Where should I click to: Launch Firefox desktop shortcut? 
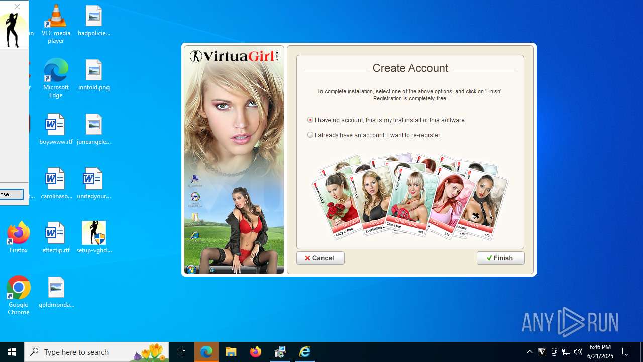(x=18, y=237)
